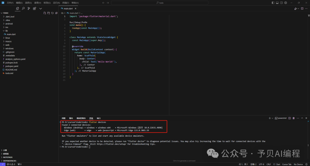The image size is (310, 166).
Task: Open the 查看(V) menu
Action: tap(38, 3)
